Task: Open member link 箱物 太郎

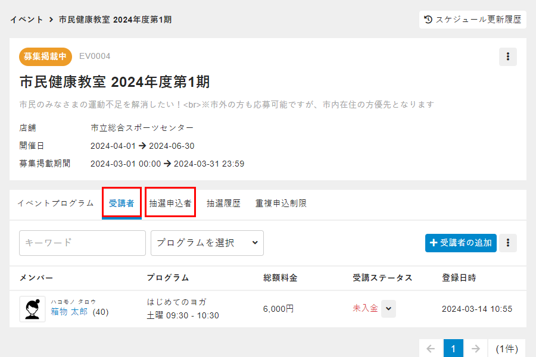Action: (x=69, y=312)
